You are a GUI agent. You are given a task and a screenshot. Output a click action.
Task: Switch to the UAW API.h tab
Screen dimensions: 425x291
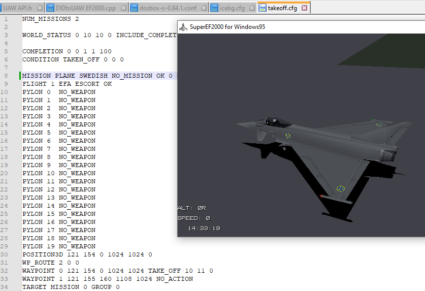pos(17,8)
